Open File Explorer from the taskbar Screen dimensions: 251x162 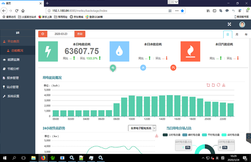pos(33,158)
